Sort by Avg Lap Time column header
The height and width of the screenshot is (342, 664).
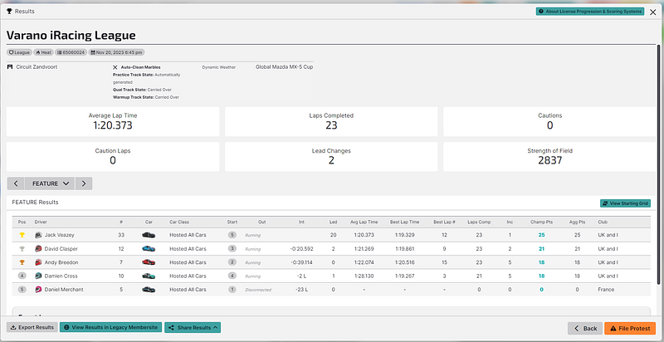pyautogui.click(x=364, y=222)
